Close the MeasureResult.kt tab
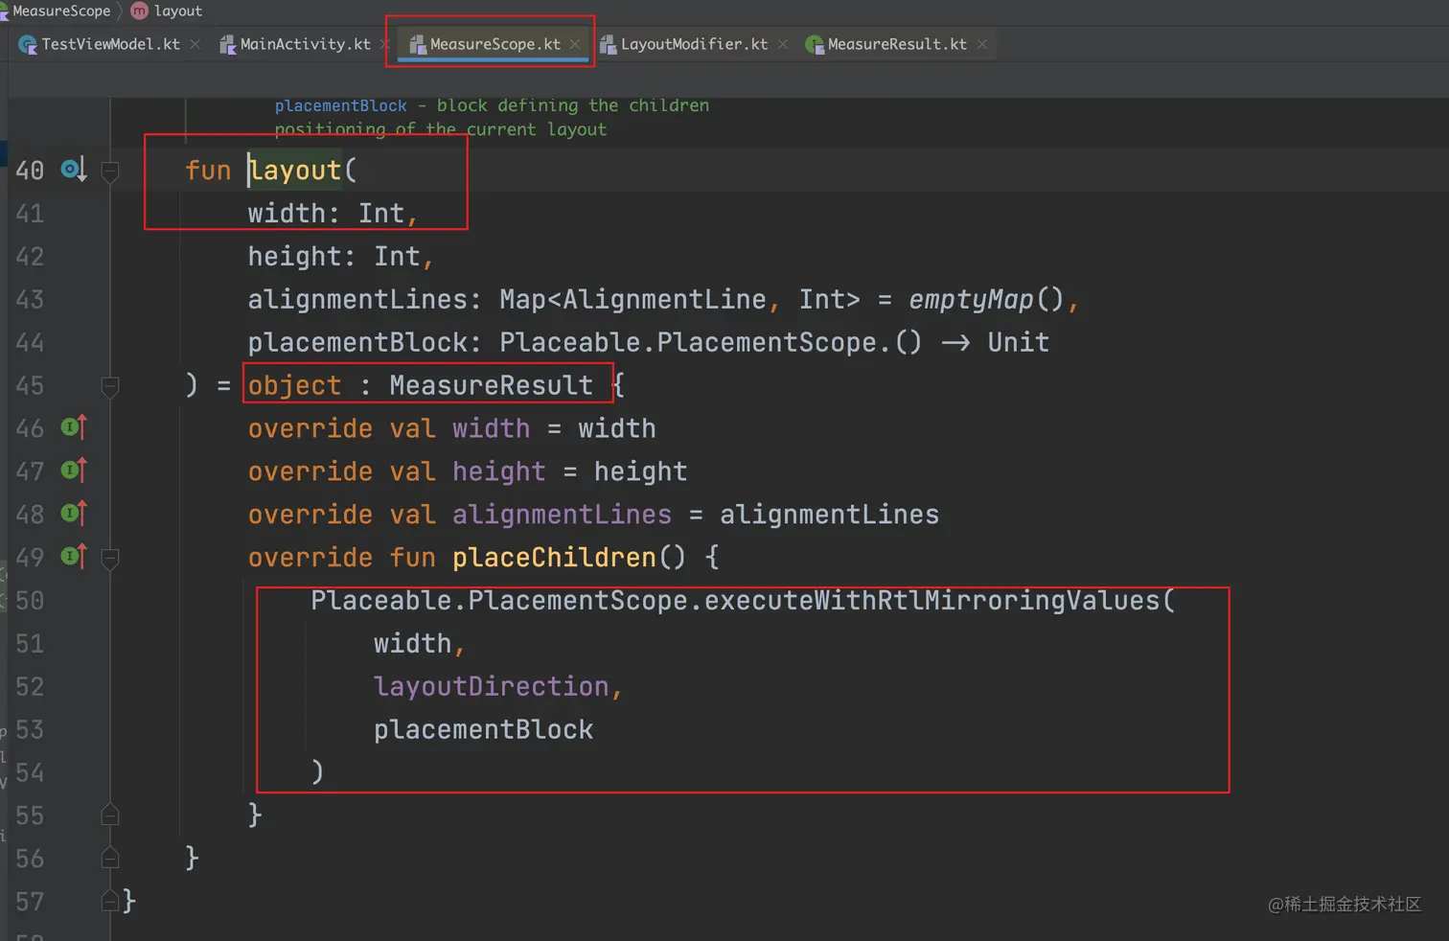This screenshot has width=1449, height=941. click(982, 44)
